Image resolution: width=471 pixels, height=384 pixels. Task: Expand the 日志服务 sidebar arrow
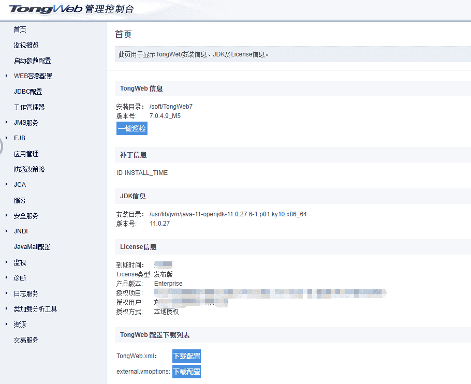(x=6, y=293)
